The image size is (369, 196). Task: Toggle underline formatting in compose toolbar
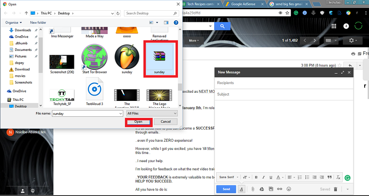[x=271, y=177]
